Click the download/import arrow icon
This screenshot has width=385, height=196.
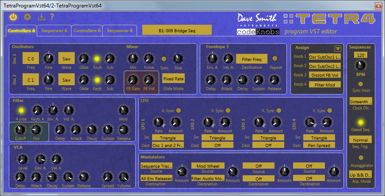[42, 17]
